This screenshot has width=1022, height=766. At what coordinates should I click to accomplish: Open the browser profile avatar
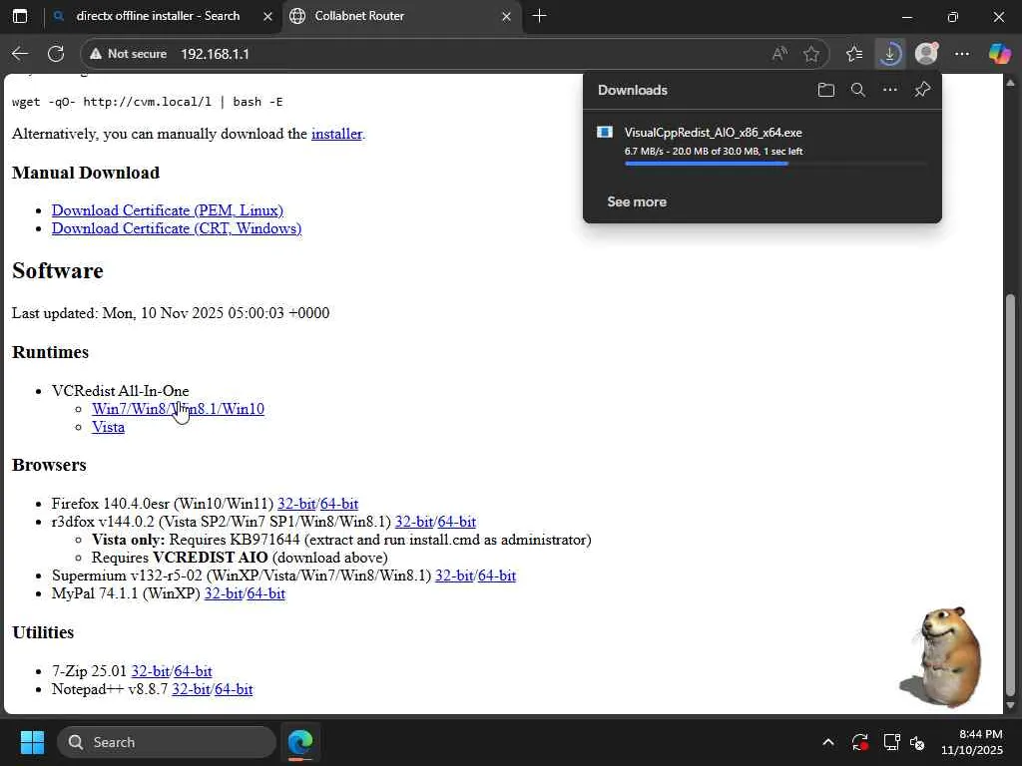(x=926, y=54)
